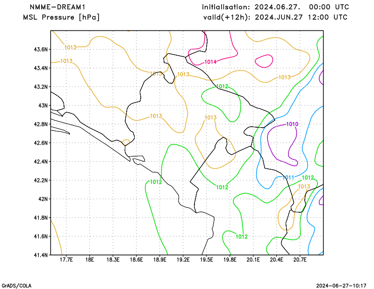The image size is (374, 289).
Task: Click the purple 1010 contour label
Action: (x=292, y=124)
